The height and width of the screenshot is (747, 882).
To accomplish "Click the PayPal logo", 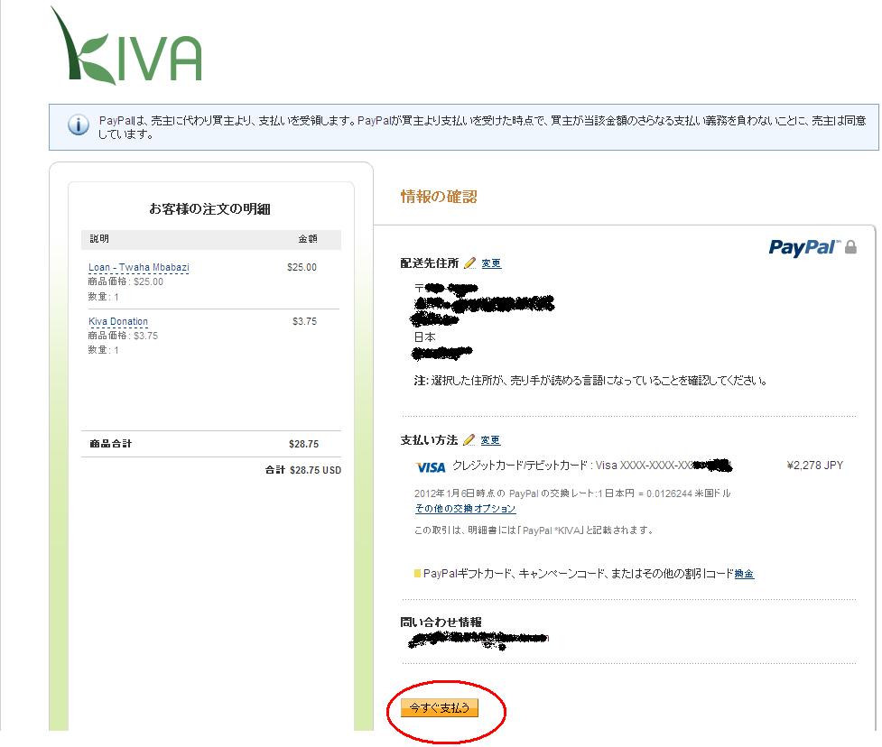I will (x=804, y=247).
